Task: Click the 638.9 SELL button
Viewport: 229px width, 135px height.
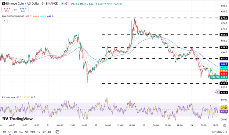Action: 7,10
